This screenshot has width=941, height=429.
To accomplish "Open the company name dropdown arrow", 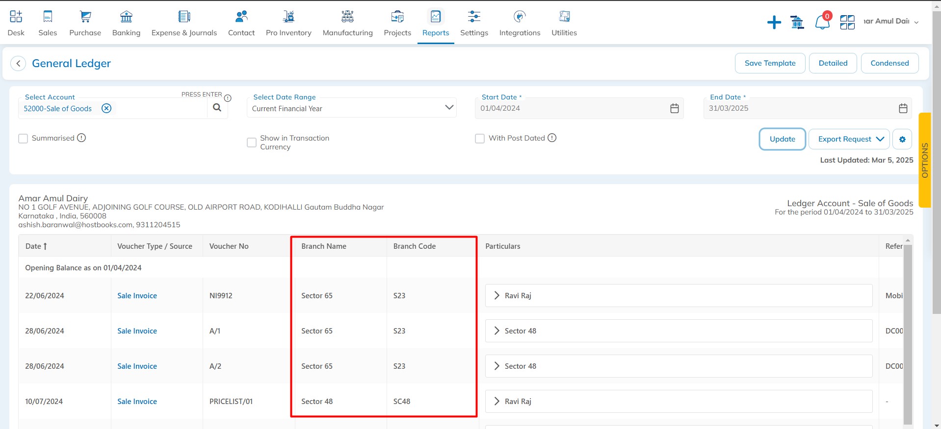I will (916, 22).
